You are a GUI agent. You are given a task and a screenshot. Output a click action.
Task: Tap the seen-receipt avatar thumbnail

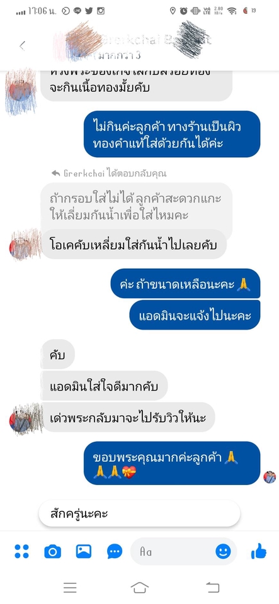click(x=270, y=477)
